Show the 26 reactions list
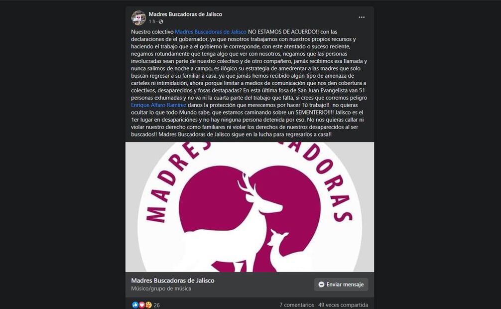Image resolution: width=501 pixels, height=309 pixels. pos(156,305)
